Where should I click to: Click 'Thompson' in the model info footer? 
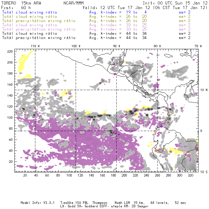pos(100,203)
